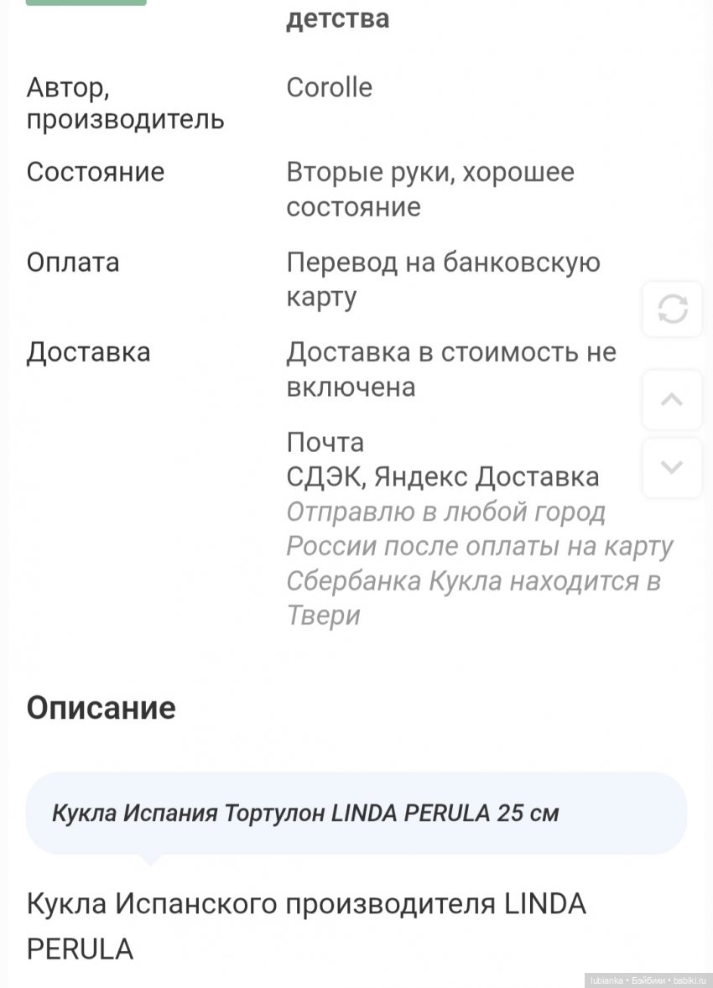Click the grey italic shipping note
Screen dimensions: 713x988
[x=480, y=564]
